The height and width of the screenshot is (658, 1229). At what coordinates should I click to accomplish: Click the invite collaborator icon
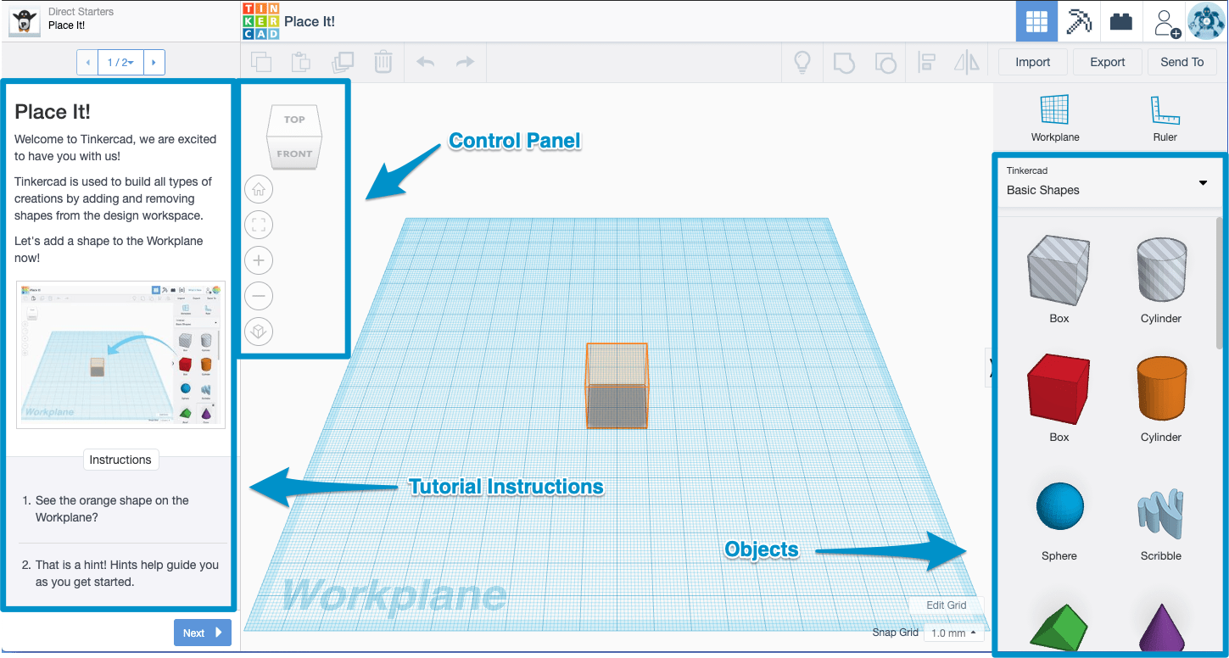click(1165, 20)
